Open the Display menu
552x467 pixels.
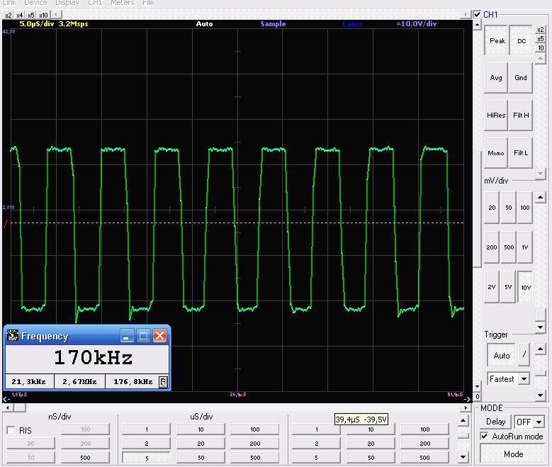pyautogui.click(x=67, y=3)
